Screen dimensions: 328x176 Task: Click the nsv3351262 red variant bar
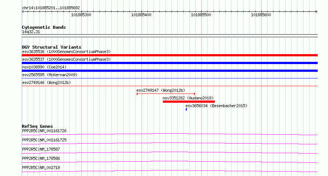(189, 102)
